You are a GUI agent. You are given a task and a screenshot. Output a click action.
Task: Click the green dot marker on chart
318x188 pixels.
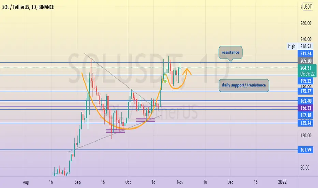[x=165, y=81]
